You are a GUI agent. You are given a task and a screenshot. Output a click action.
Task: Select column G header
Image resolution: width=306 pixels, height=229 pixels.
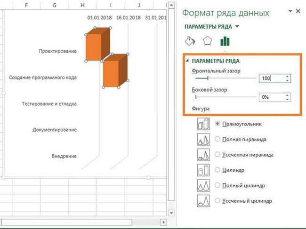[55, 5]
